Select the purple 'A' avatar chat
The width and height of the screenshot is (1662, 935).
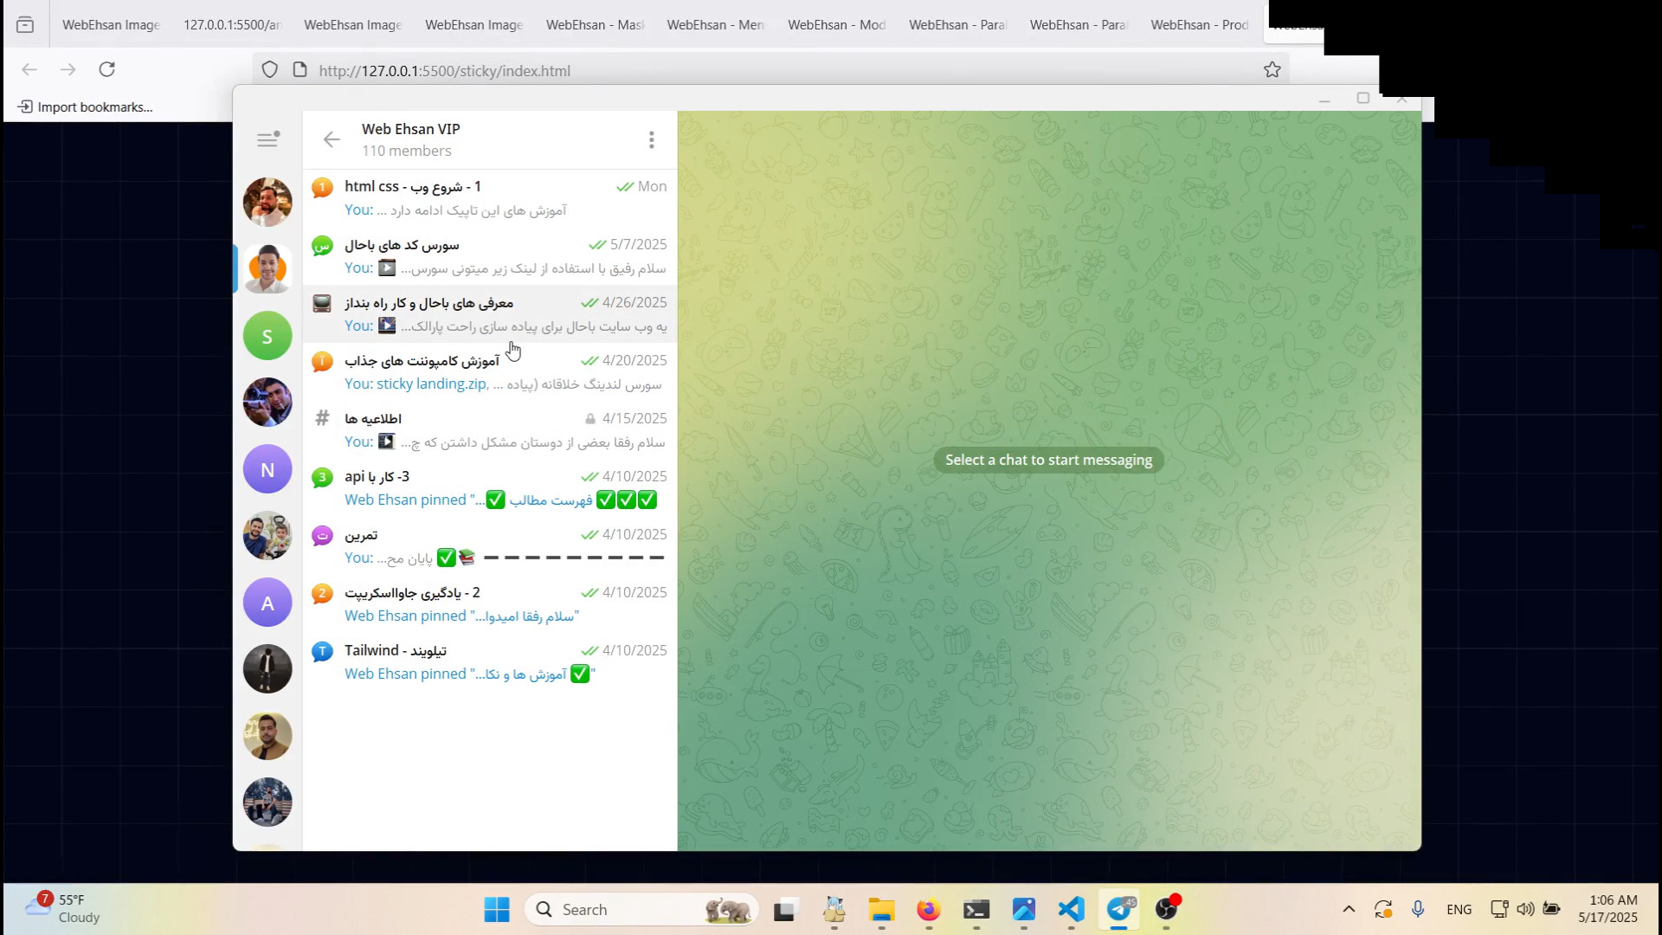click(x=267, y=603)
